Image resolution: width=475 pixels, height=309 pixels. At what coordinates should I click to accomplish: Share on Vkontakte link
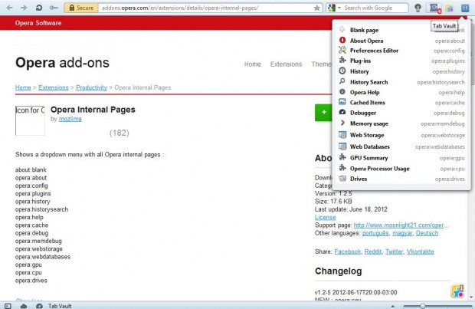click(x=420, y=251)
